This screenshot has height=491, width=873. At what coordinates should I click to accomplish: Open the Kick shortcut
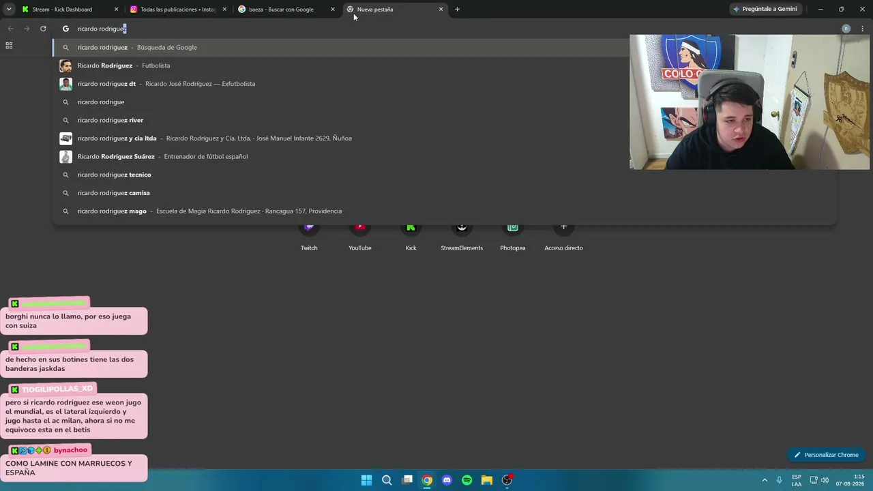coord(411,235)
